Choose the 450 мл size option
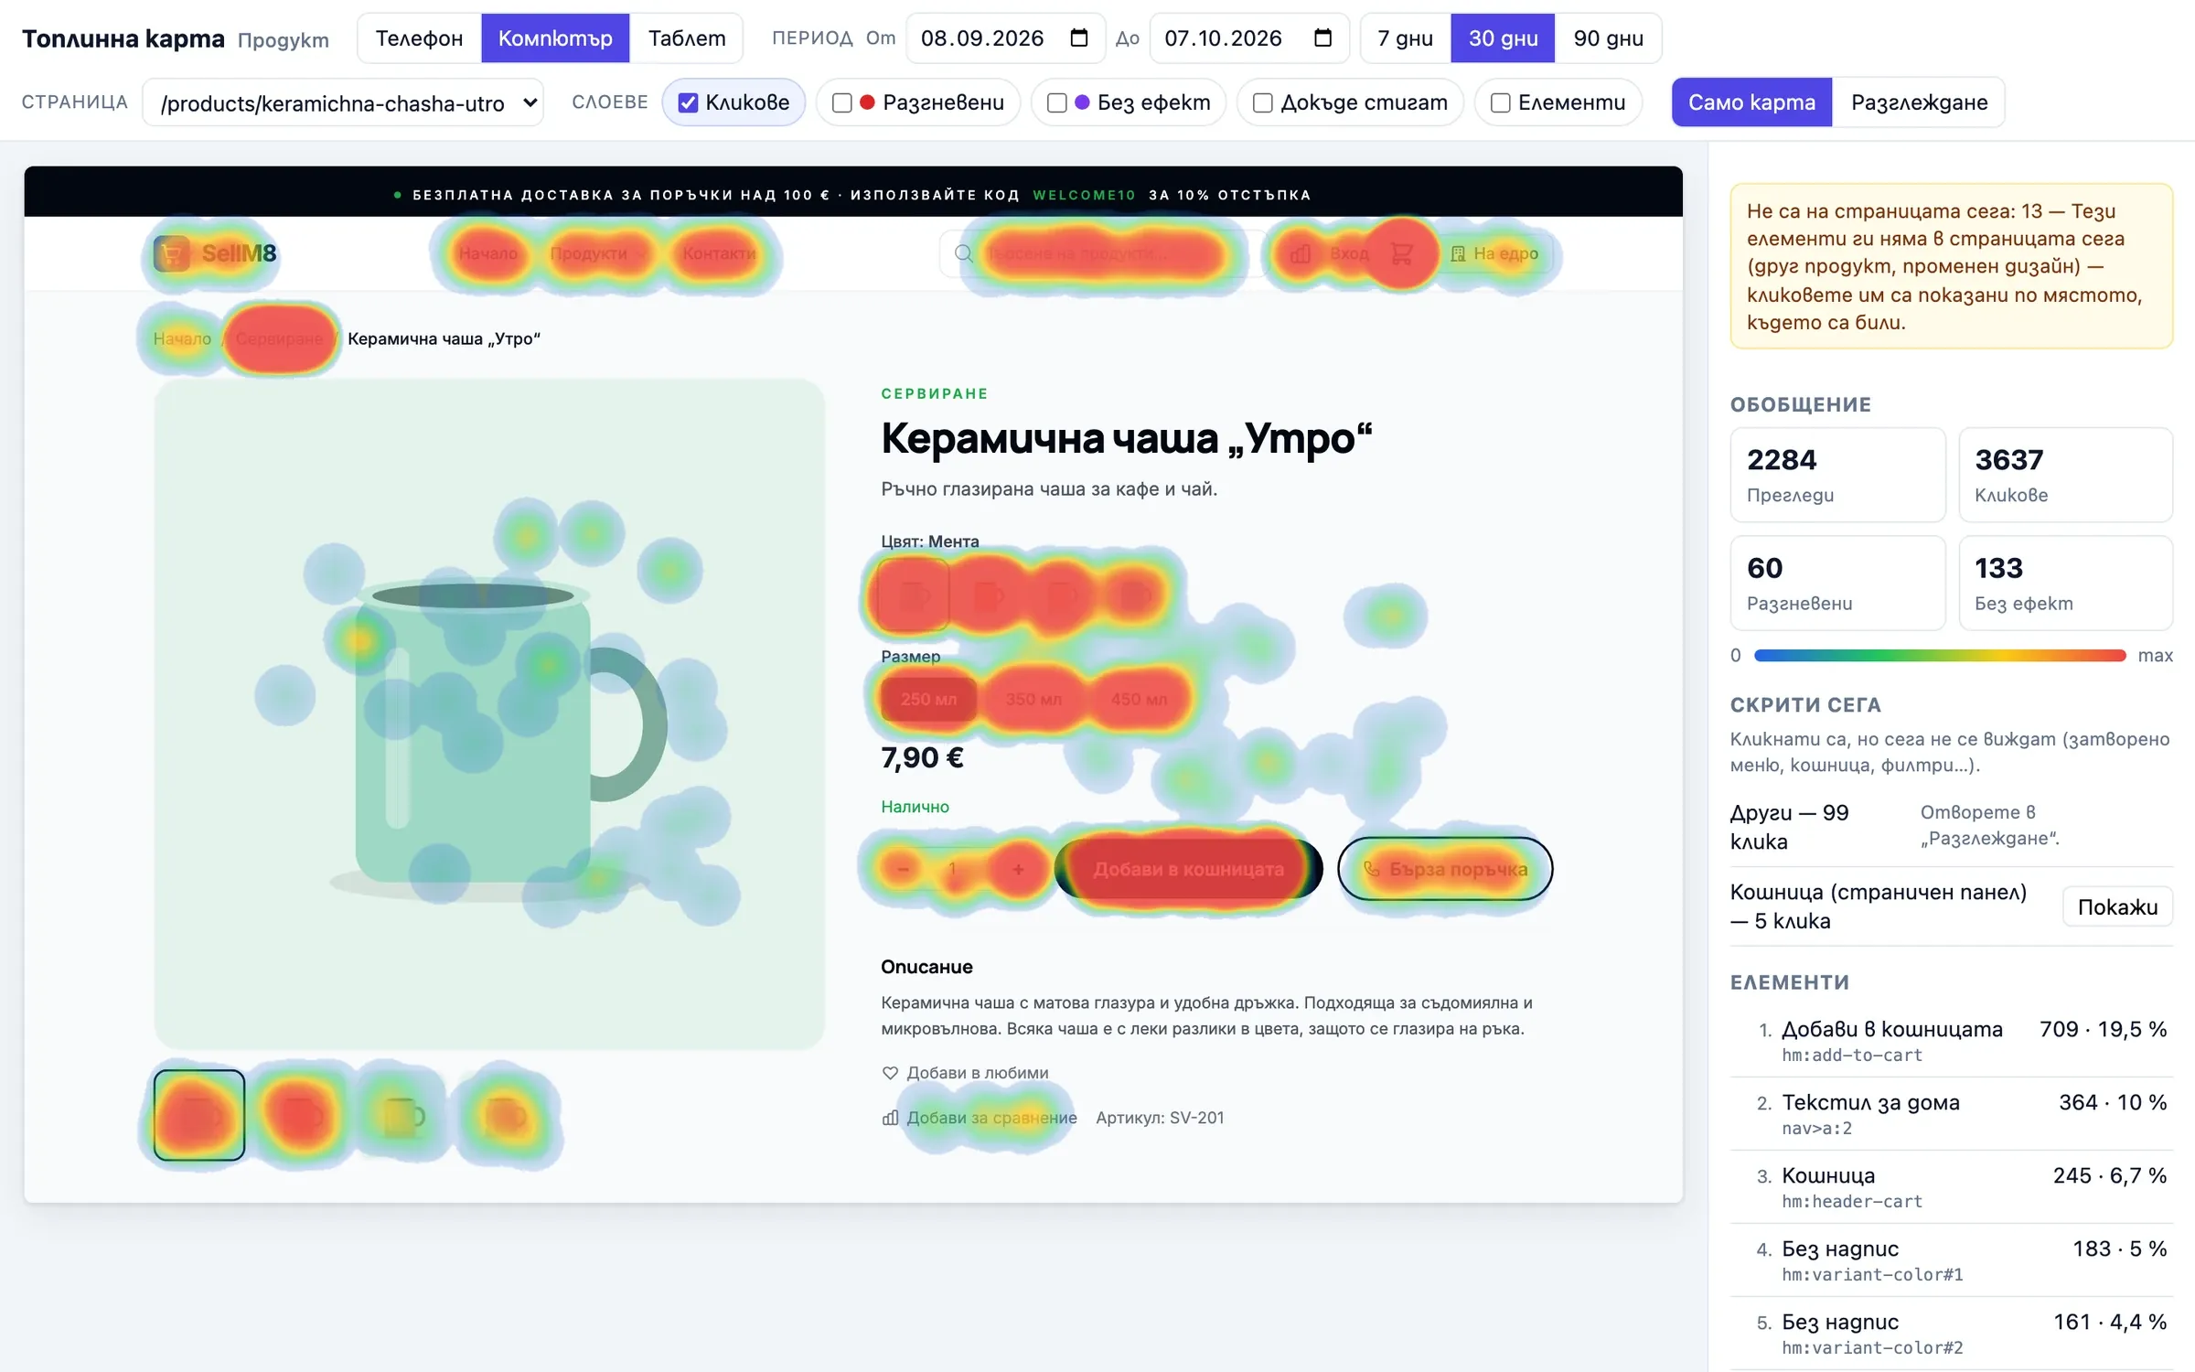2195x1372 pixels. 1139,699
